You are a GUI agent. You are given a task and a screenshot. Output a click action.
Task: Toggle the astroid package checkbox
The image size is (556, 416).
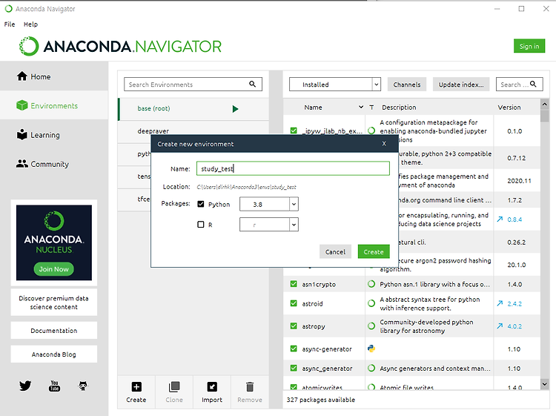pyautogui.click(x=294, y=303)
